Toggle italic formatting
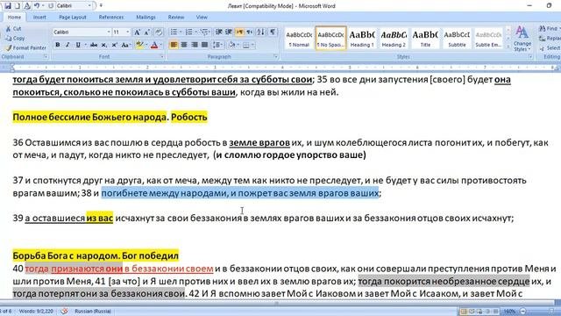The height and width of the screenshot is (316, 561). point(67,45)
